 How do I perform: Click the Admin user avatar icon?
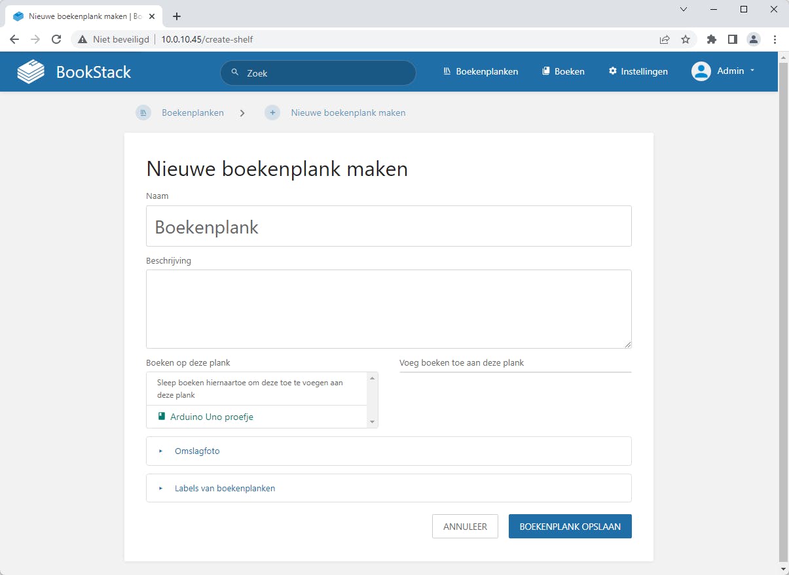coord(701,71)
